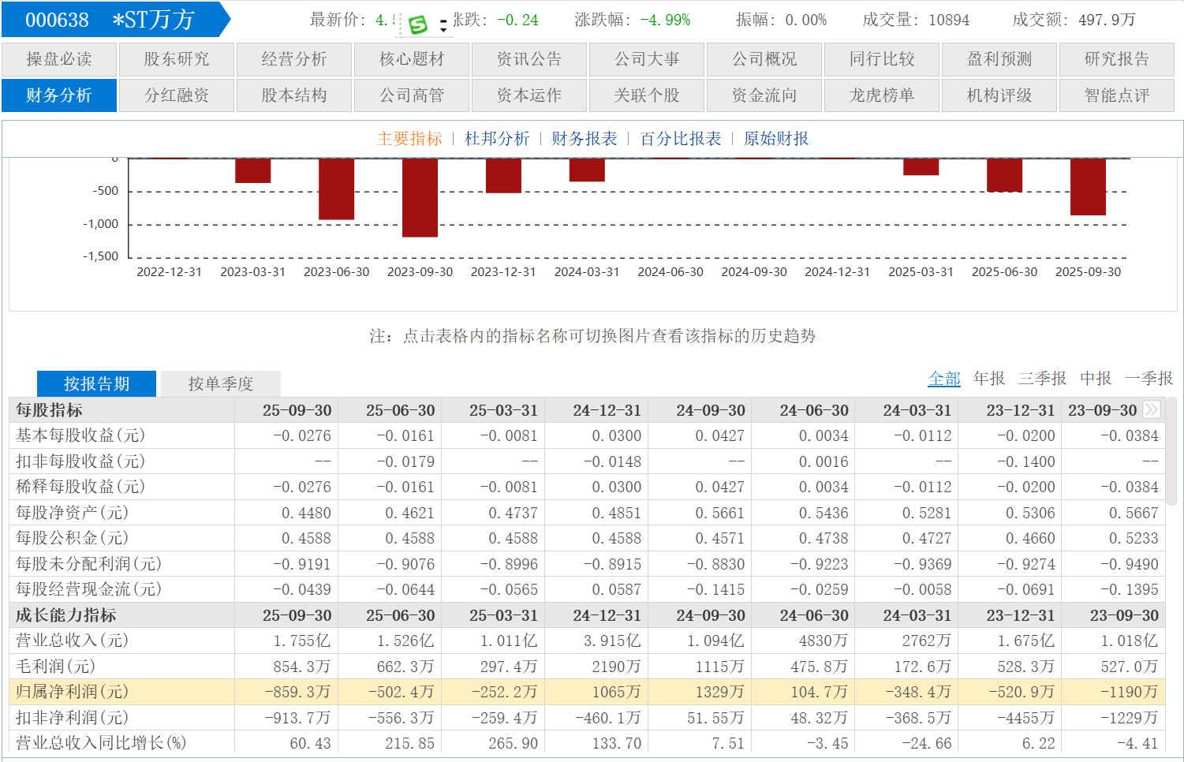Image resolution: width=1184 pixels, height=762 pixels.
Task: Click the 智能点评 button
Action: [x=1117, y=95]
